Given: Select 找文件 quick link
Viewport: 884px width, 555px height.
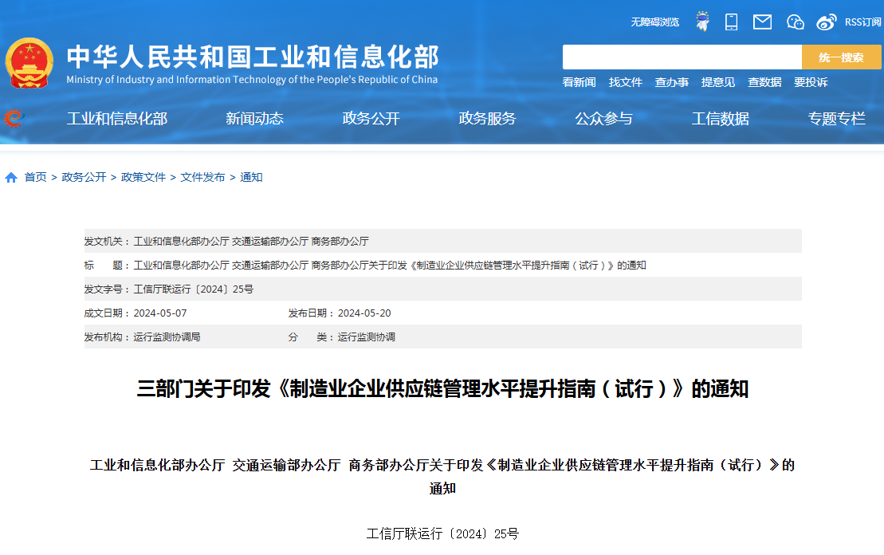Looking at the screenshot, I should pyautogui.click(x=625, y=82).
